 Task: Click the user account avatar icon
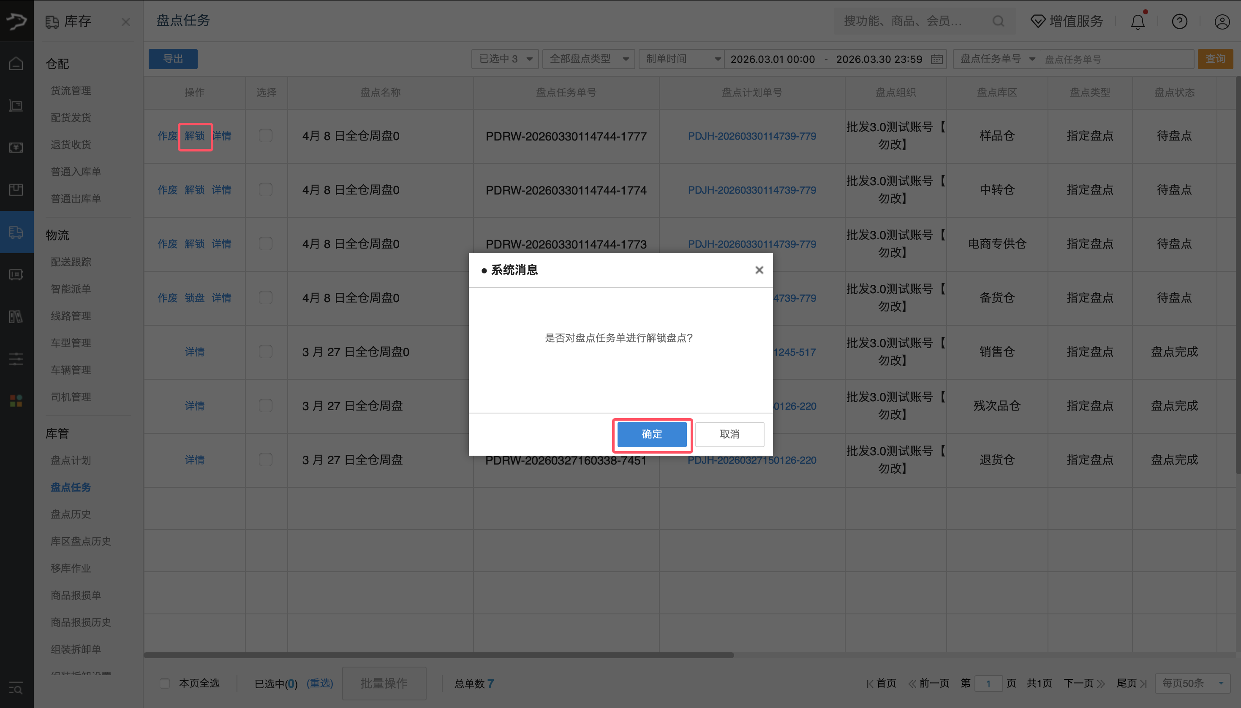pos(1222,22)
